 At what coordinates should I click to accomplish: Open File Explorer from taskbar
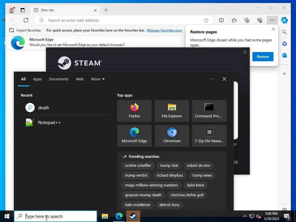(105, 216)
